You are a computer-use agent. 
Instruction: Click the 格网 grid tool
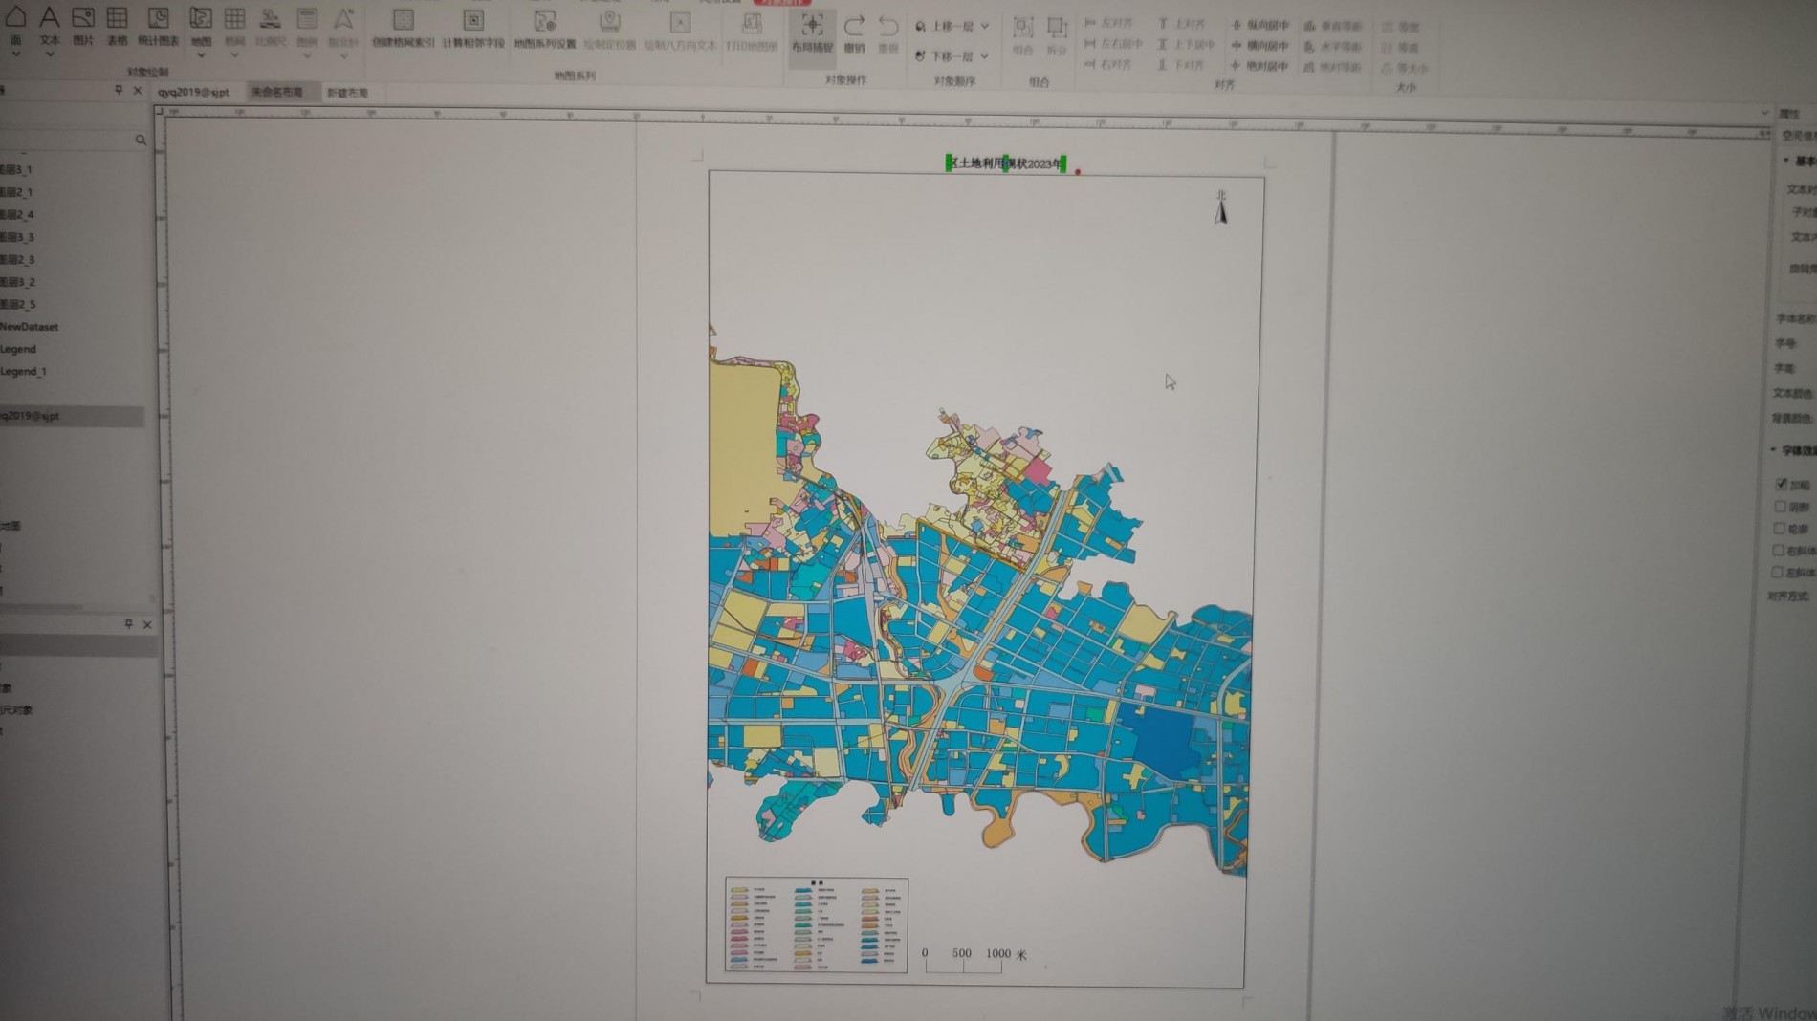[234, 26]
